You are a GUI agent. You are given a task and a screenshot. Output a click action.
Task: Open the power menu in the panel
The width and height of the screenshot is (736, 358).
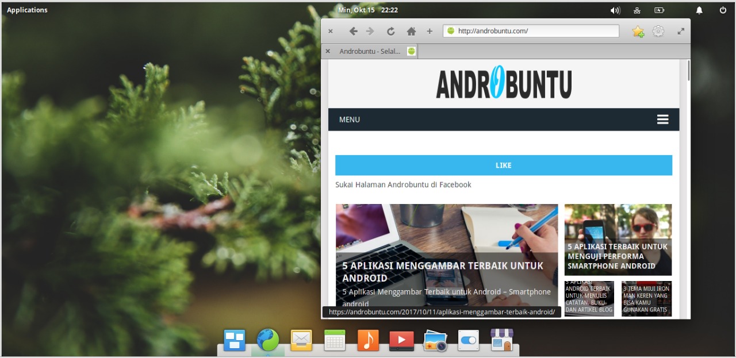[x=722, y=10]
